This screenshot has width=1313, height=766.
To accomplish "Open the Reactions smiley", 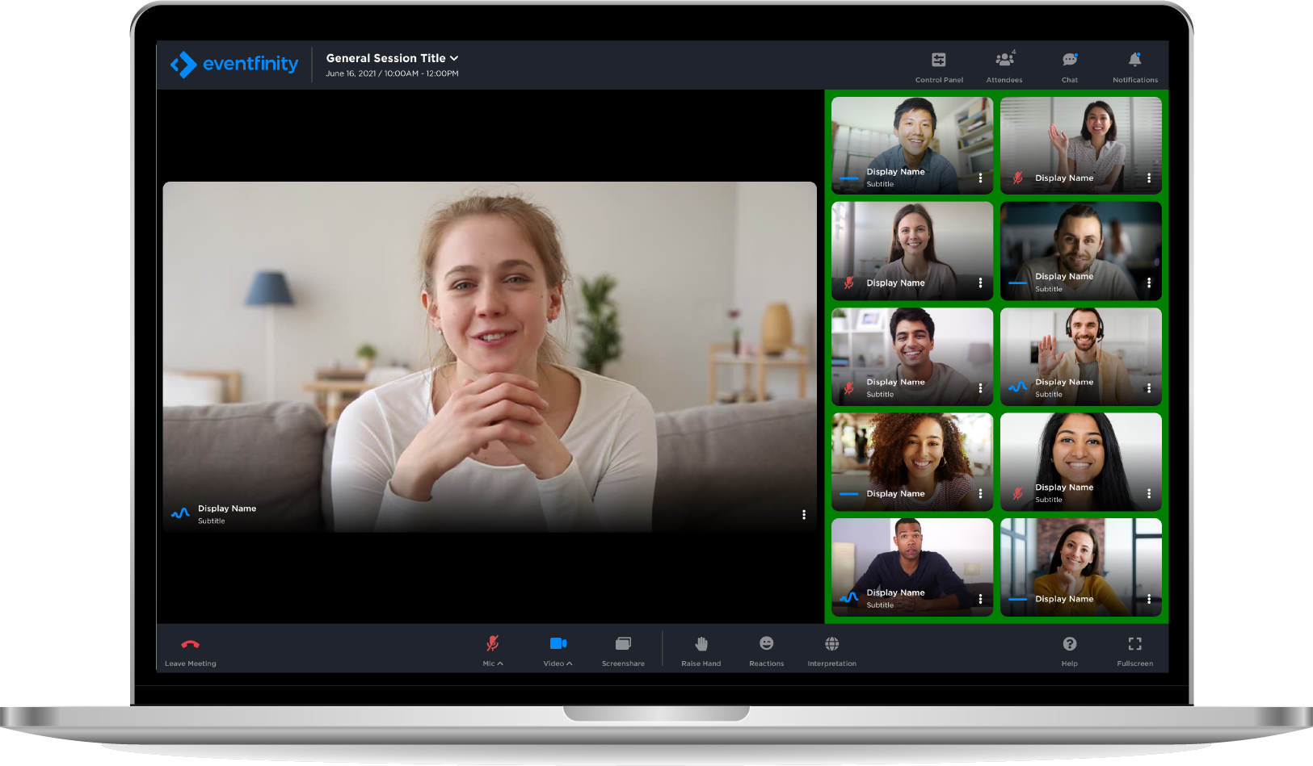I will [767, 643].
